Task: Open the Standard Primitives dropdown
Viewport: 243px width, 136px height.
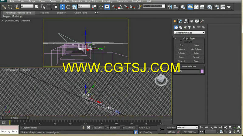Action: coord(189,33)
